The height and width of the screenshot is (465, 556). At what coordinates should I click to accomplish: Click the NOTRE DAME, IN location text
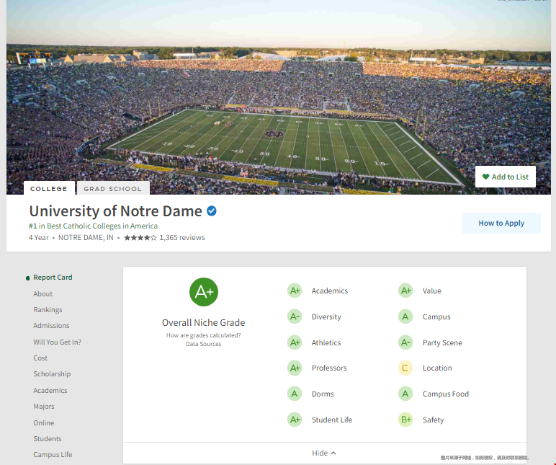pos(86,237)
